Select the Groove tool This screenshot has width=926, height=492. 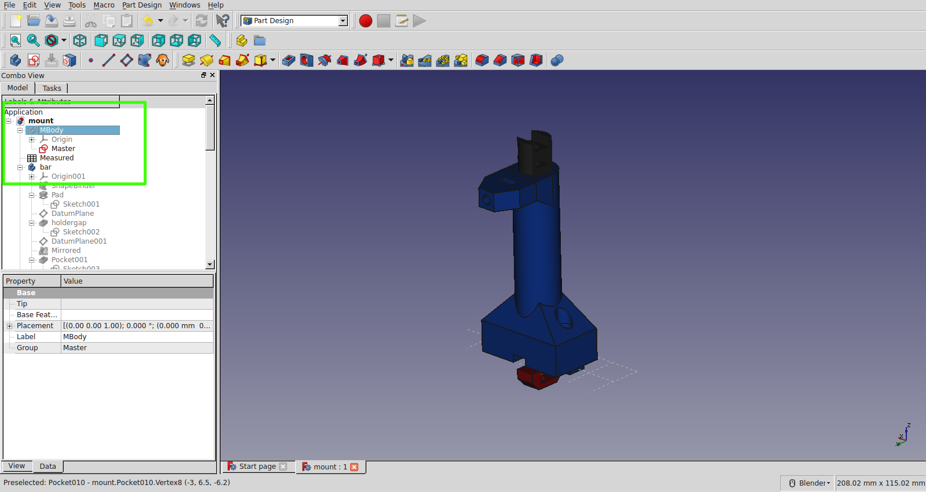pyautogui.click(x=325, y=60)
